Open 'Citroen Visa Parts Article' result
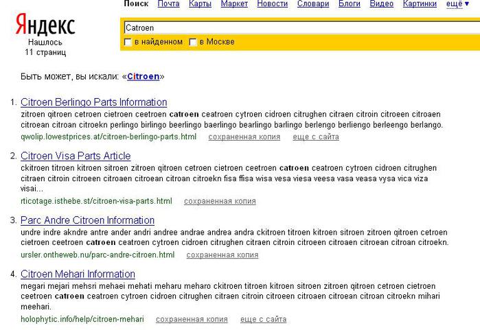The width and height of the screenshot is (480, 330). [76, 156]
